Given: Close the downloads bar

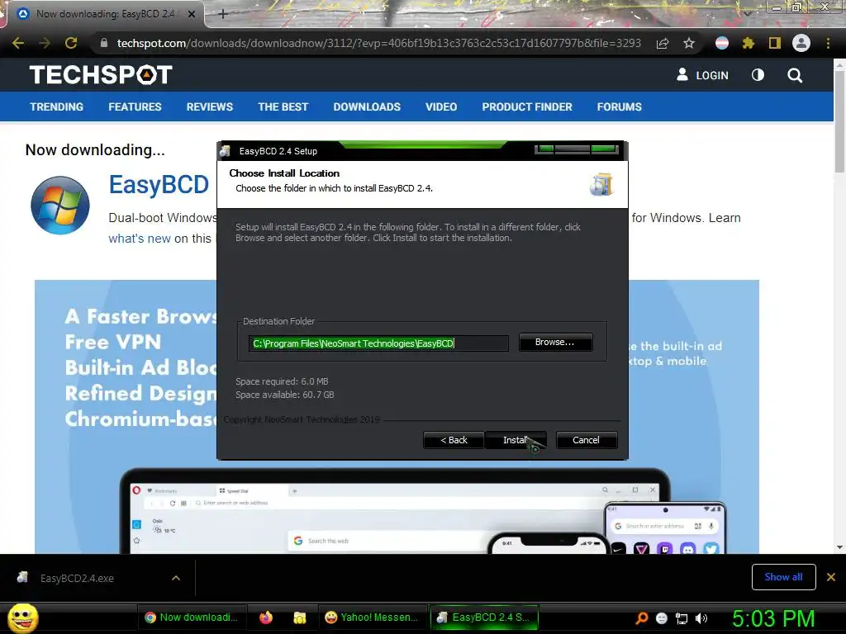Looking at the screenshot, I should tap(831, 577).
